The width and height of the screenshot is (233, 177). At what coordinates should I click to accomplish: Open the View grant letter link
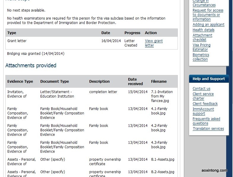tap(154, 43)
